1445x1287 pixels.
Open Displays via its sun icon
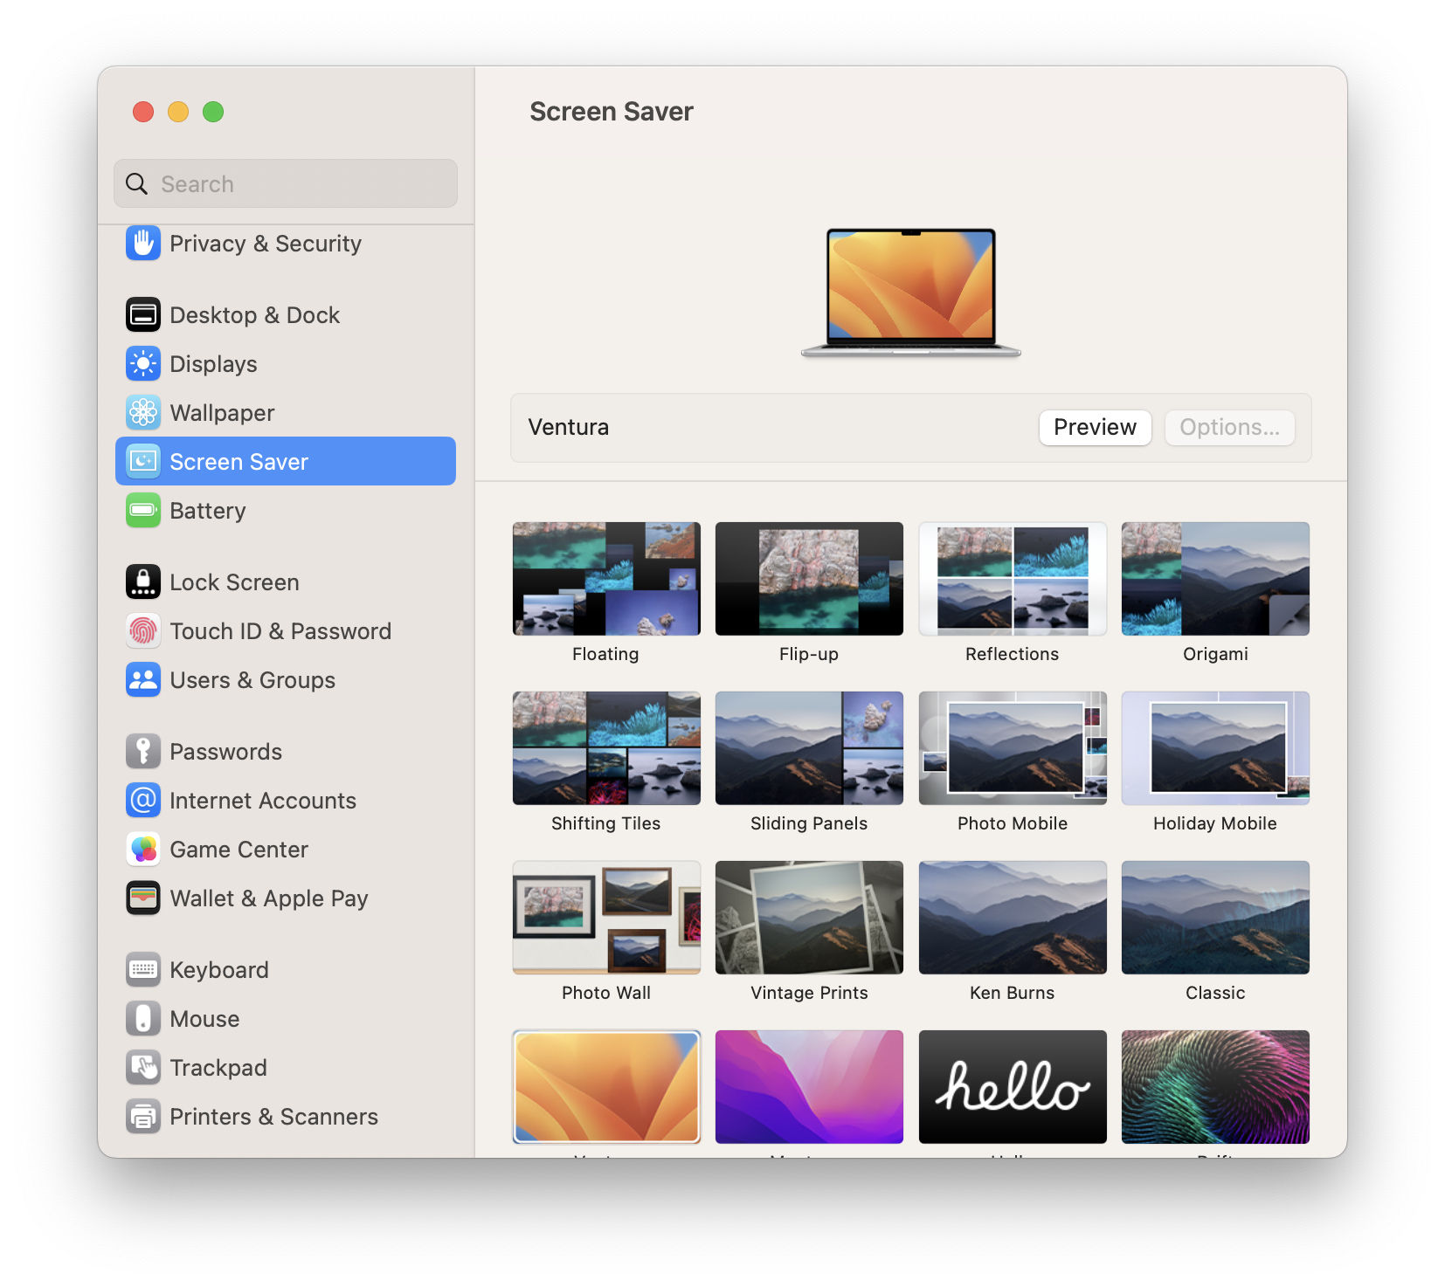point(143,364)
